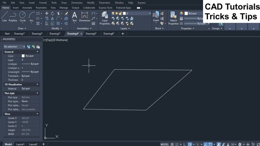
Task: Click the MODEL space status button
Action: pyautogui.click(x=165, y=144)
